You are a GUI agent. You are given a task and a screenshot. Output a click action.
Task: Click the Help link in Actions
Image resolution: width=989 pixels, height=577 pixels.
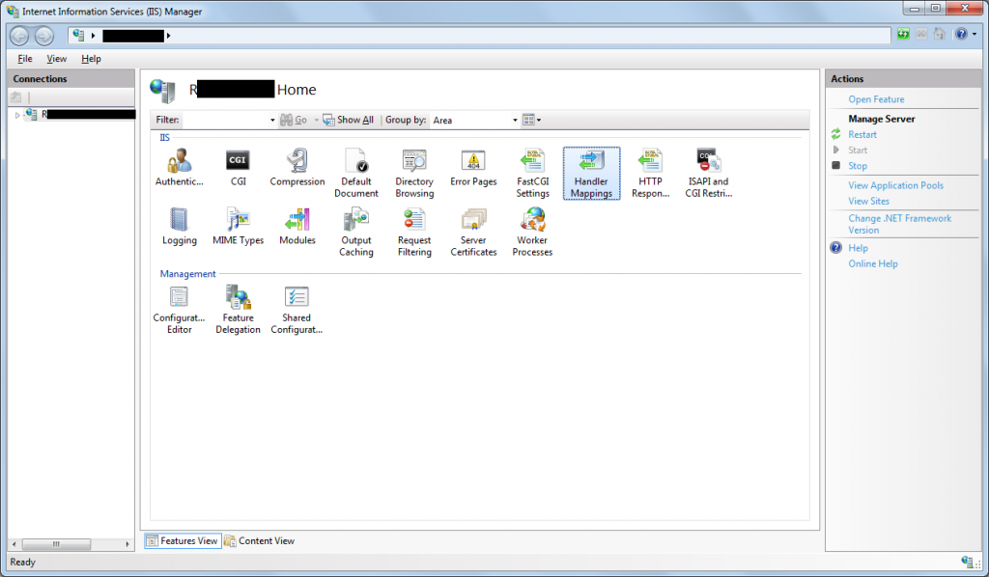[x=858, y=248]
